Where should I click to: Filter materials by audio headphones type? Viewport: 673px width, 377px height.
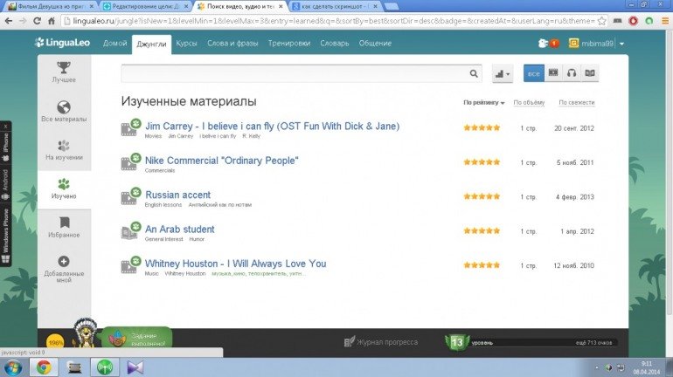[x=572, y=74]
